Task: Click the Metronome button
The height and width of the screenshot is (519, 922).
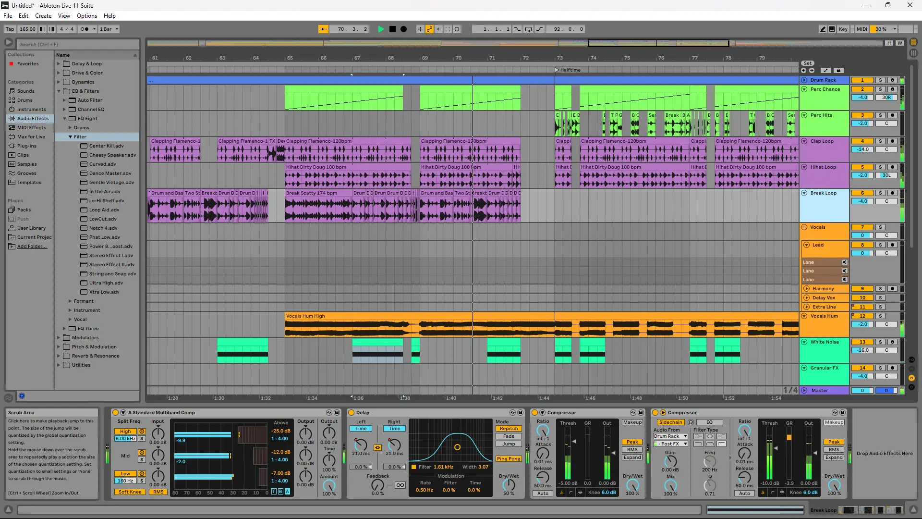Action: click(85, 29)
